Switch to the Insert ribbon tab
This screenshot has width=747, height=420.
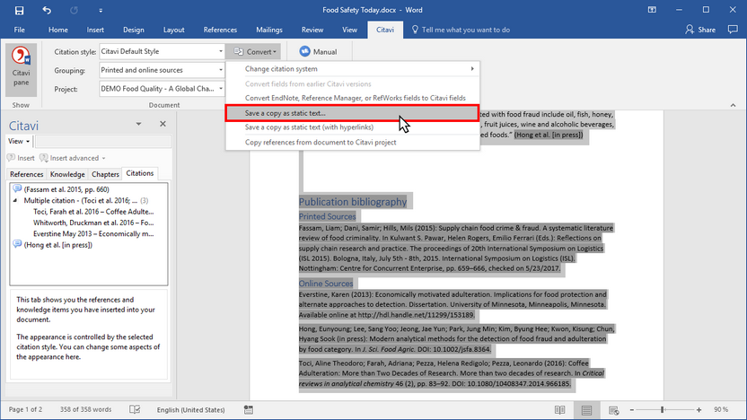pos(95,30)
